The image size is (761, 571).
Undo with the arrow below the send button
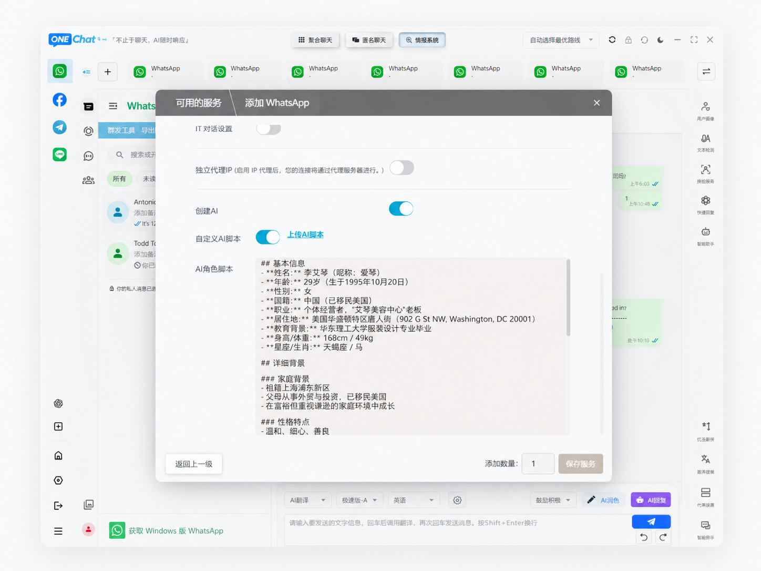(644, 537)
